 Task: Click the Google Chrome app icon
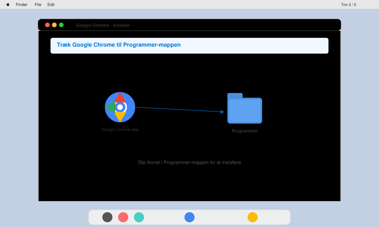point(120,107)
